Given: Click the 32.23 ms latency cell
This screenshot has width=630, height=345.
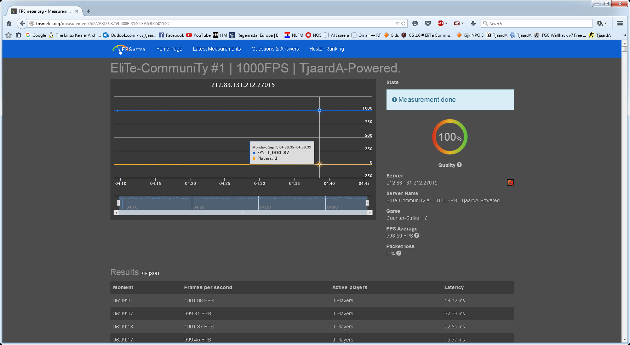Looking at the screenshot, I should [455, 314].
